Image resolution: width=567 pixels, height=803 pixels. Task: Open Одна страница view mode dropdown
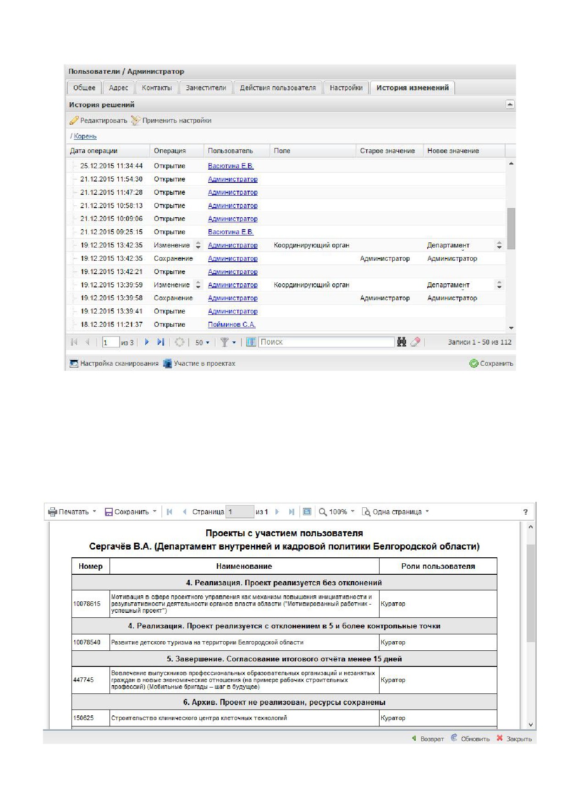[x=396, y=512]
